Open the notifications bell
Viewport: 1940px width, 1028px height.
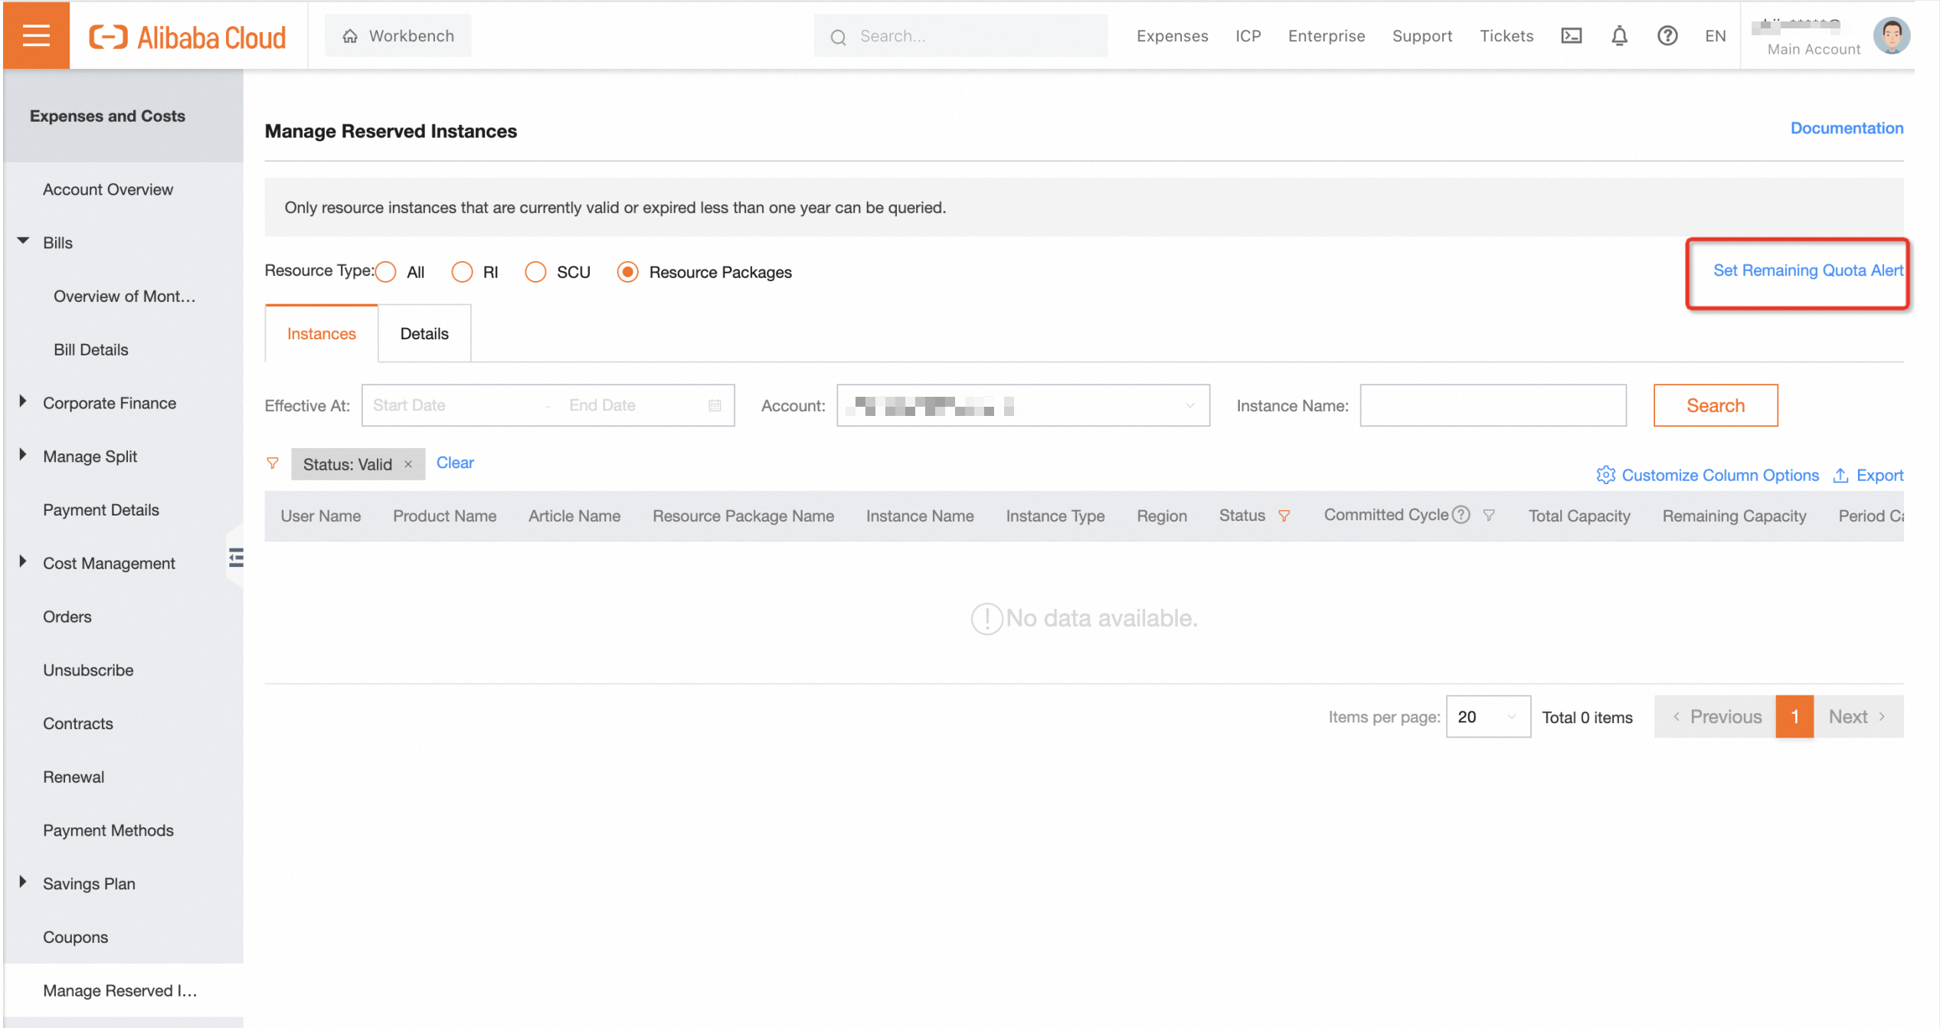[x=1619, y=36]
